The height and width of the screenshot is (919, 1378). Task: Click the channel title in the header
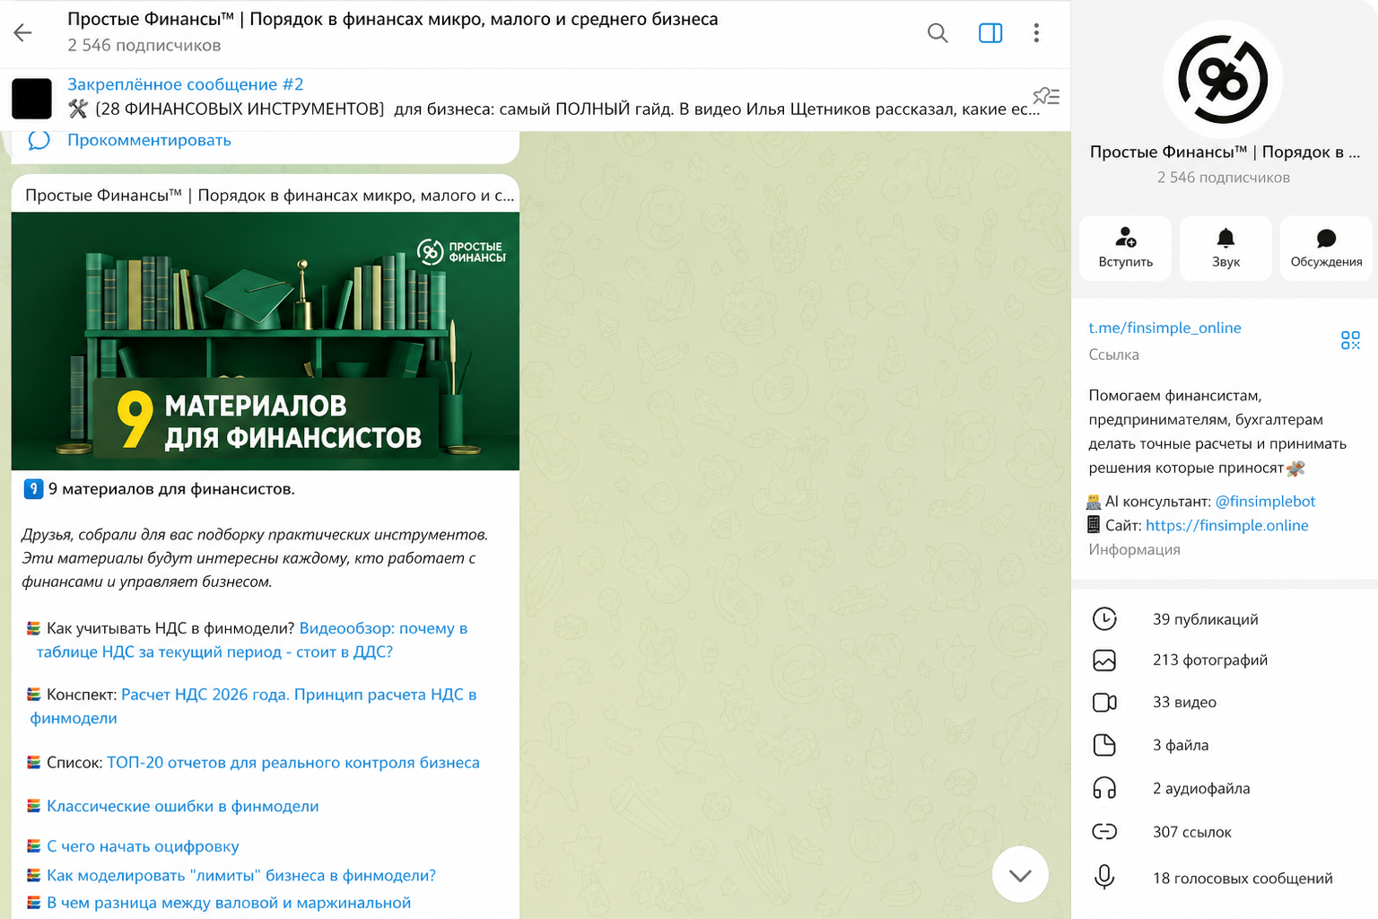[x=393, y=20]
